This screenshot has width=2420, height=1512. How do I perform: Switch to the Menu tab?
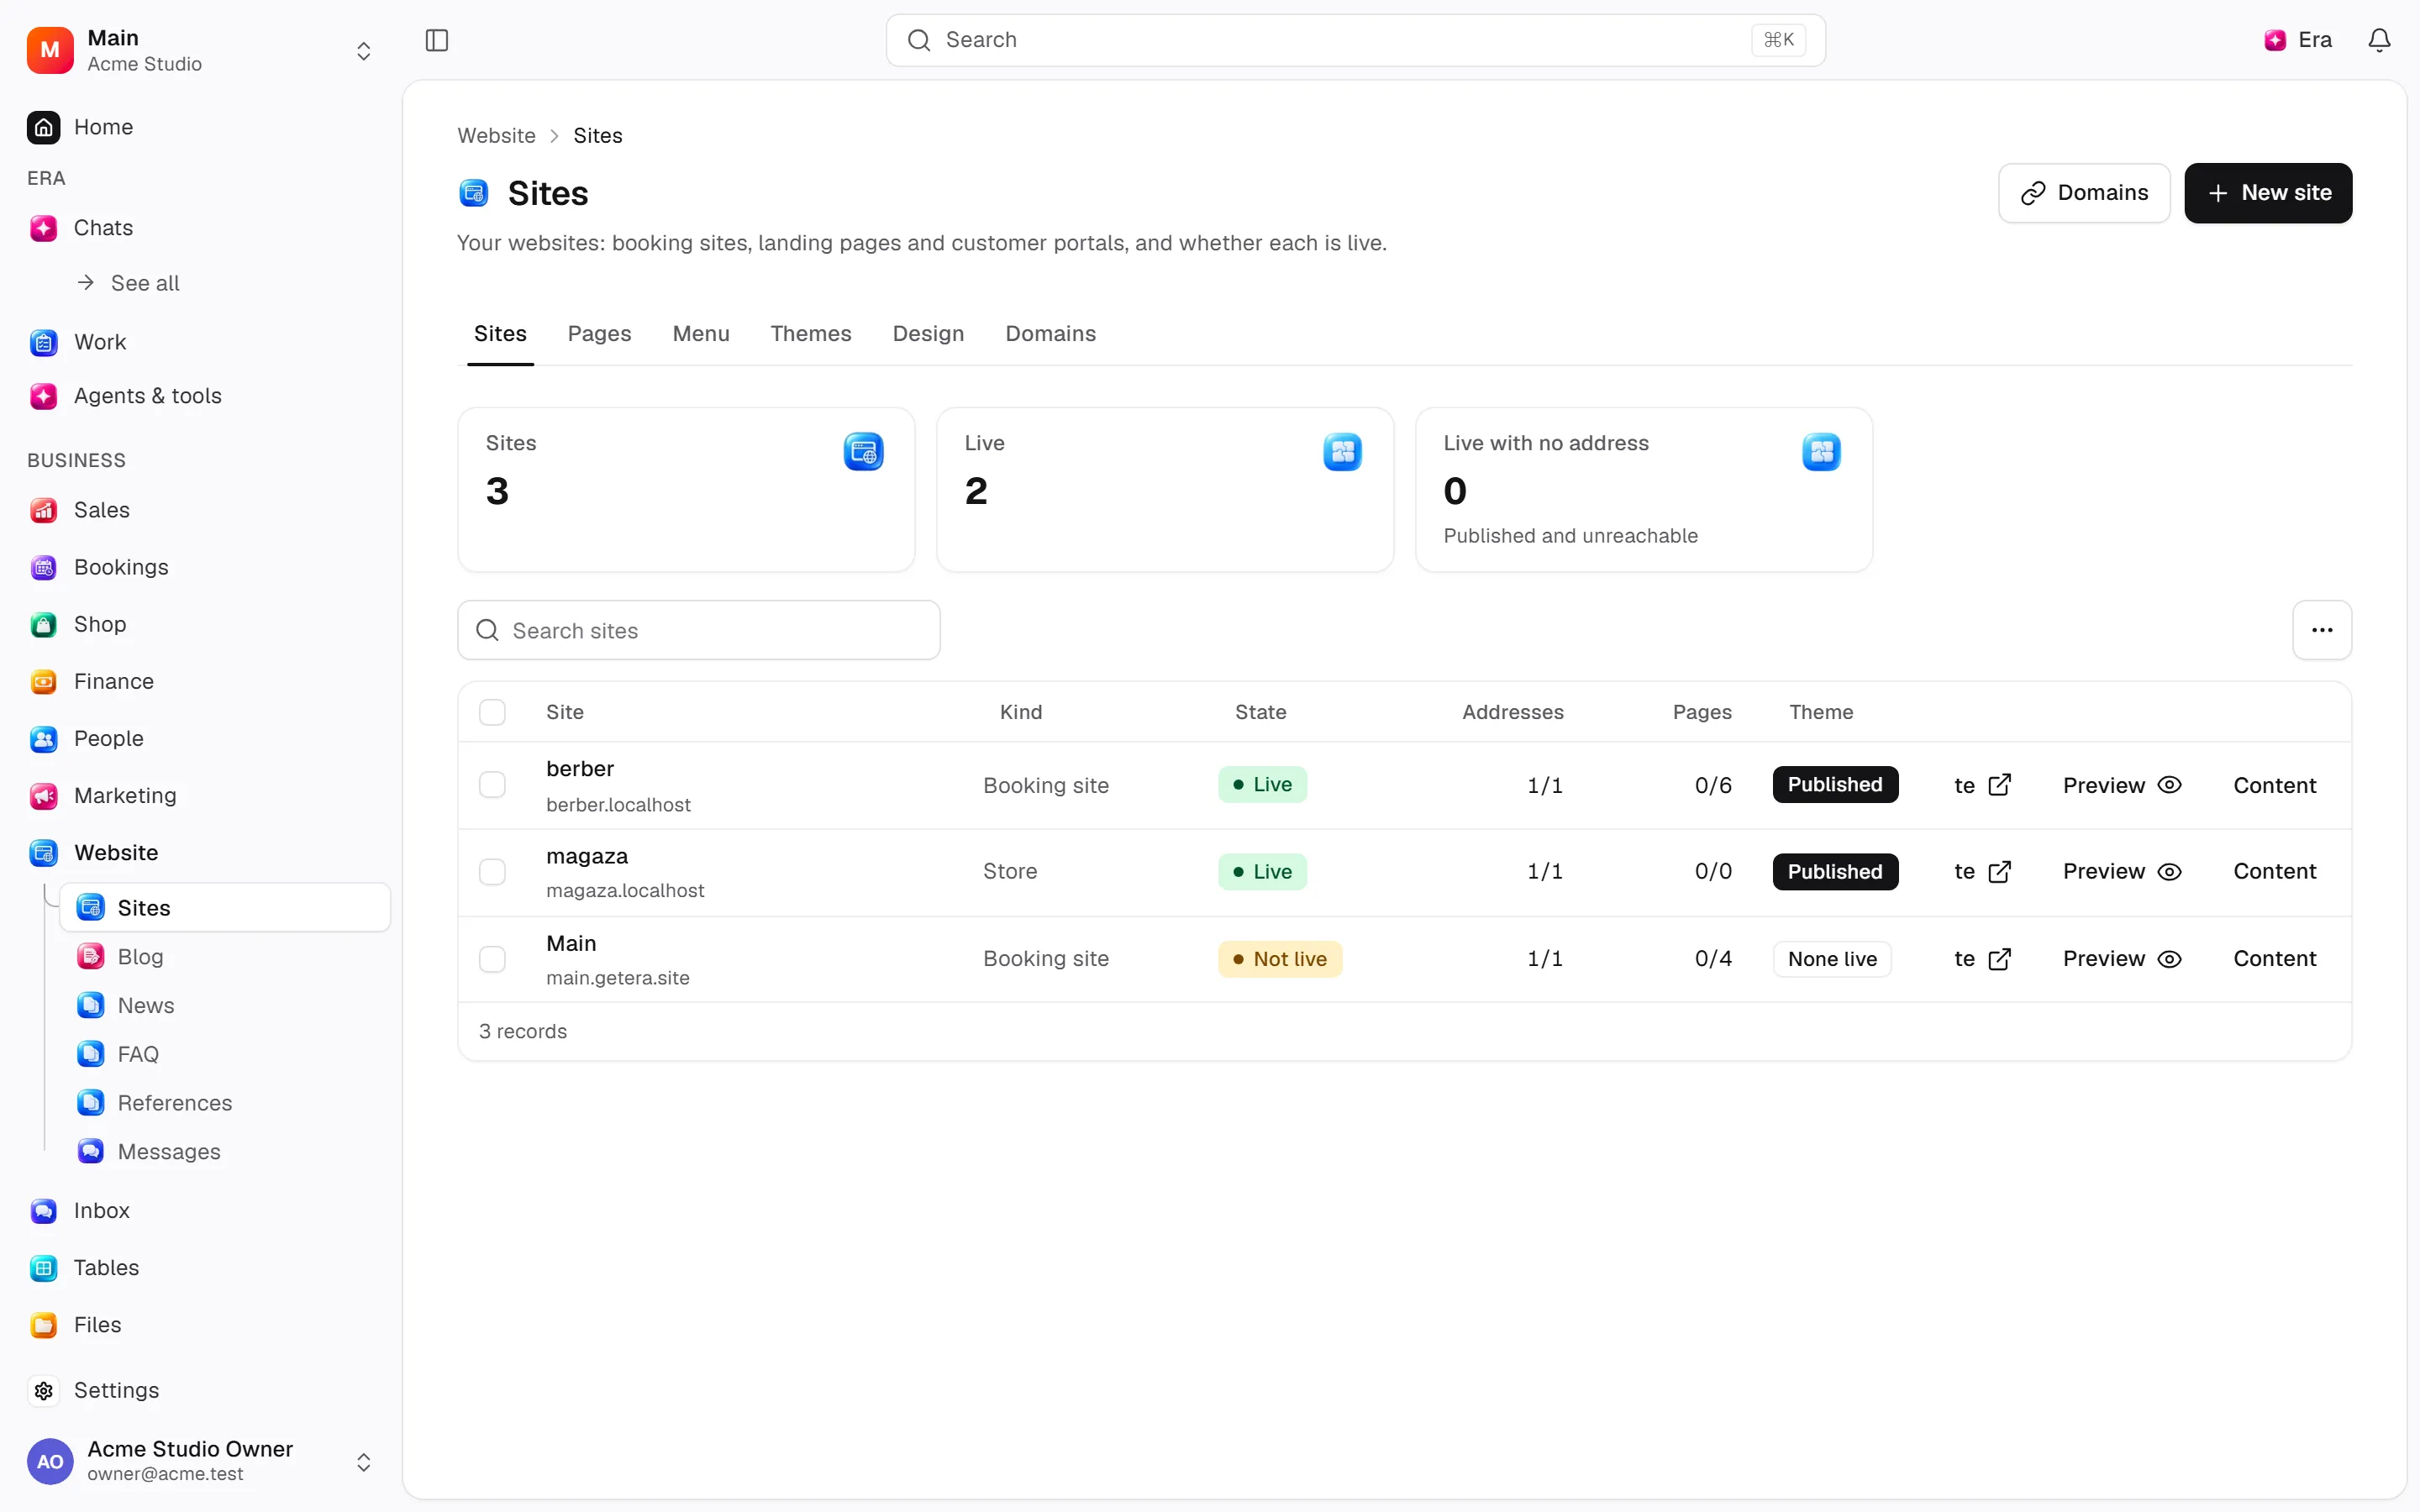pyautogui.click(x=700, y=334)
